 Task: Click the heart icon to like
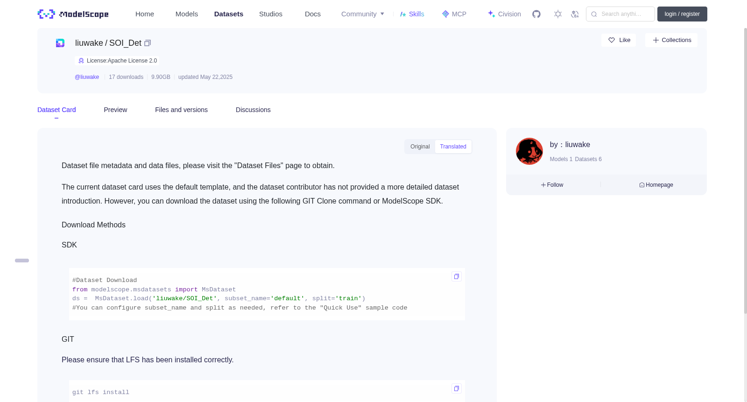pyautogui.click(x=612, y=40)
